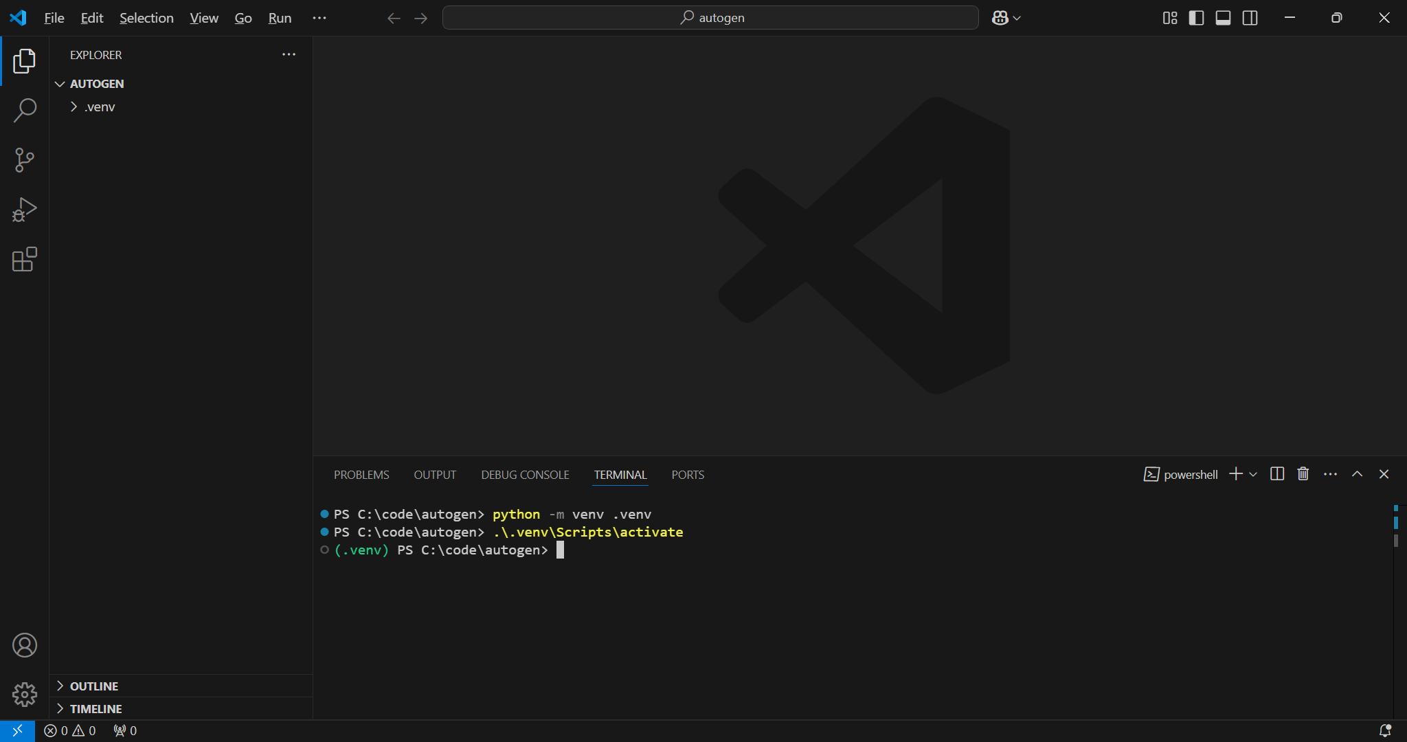Switch to the PROBLEMS tab
Image resolution: width=1407 pixels, height=742 pixels.
361,474
